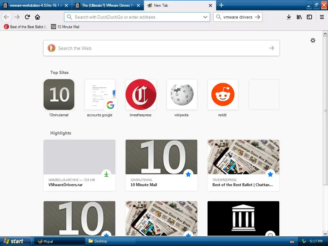328x246 pixels.
Task: Open a new tab with plus button
Action: [x=221, y=5]
